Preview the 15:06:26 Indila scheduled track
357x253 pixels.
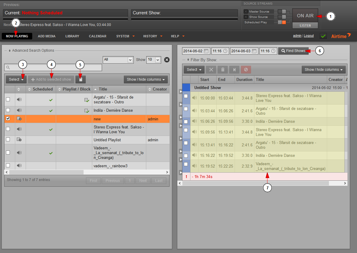click(194, 121)
